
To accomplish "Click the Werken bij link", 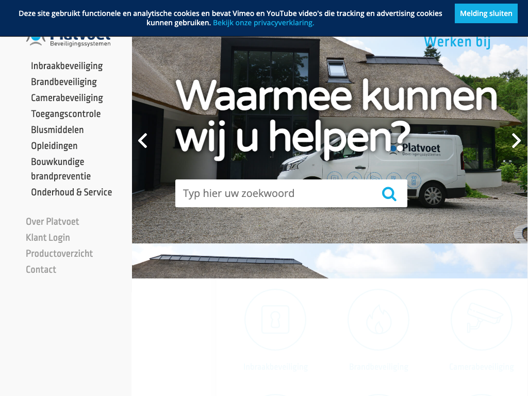I will coord(457,42).
